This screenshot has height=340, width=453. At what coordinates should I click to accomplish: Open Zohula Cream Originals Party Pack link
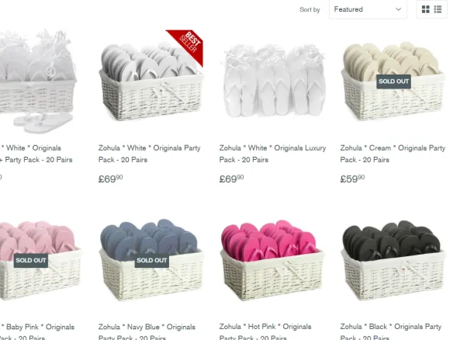click(x=392, y=154)
